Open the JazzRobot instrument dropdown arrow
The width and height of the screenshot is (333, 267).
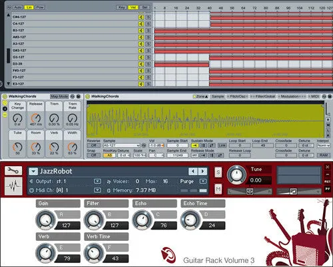(33, 172)
